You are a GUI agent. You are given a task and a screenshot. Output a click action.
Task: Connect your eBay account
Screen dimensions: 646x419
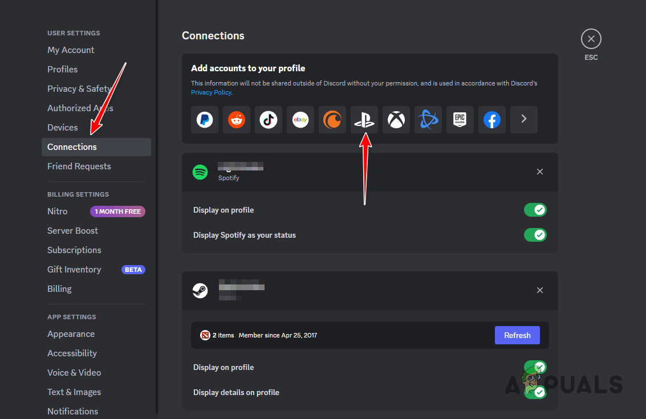pyautogui.click(x=300, y=120)
